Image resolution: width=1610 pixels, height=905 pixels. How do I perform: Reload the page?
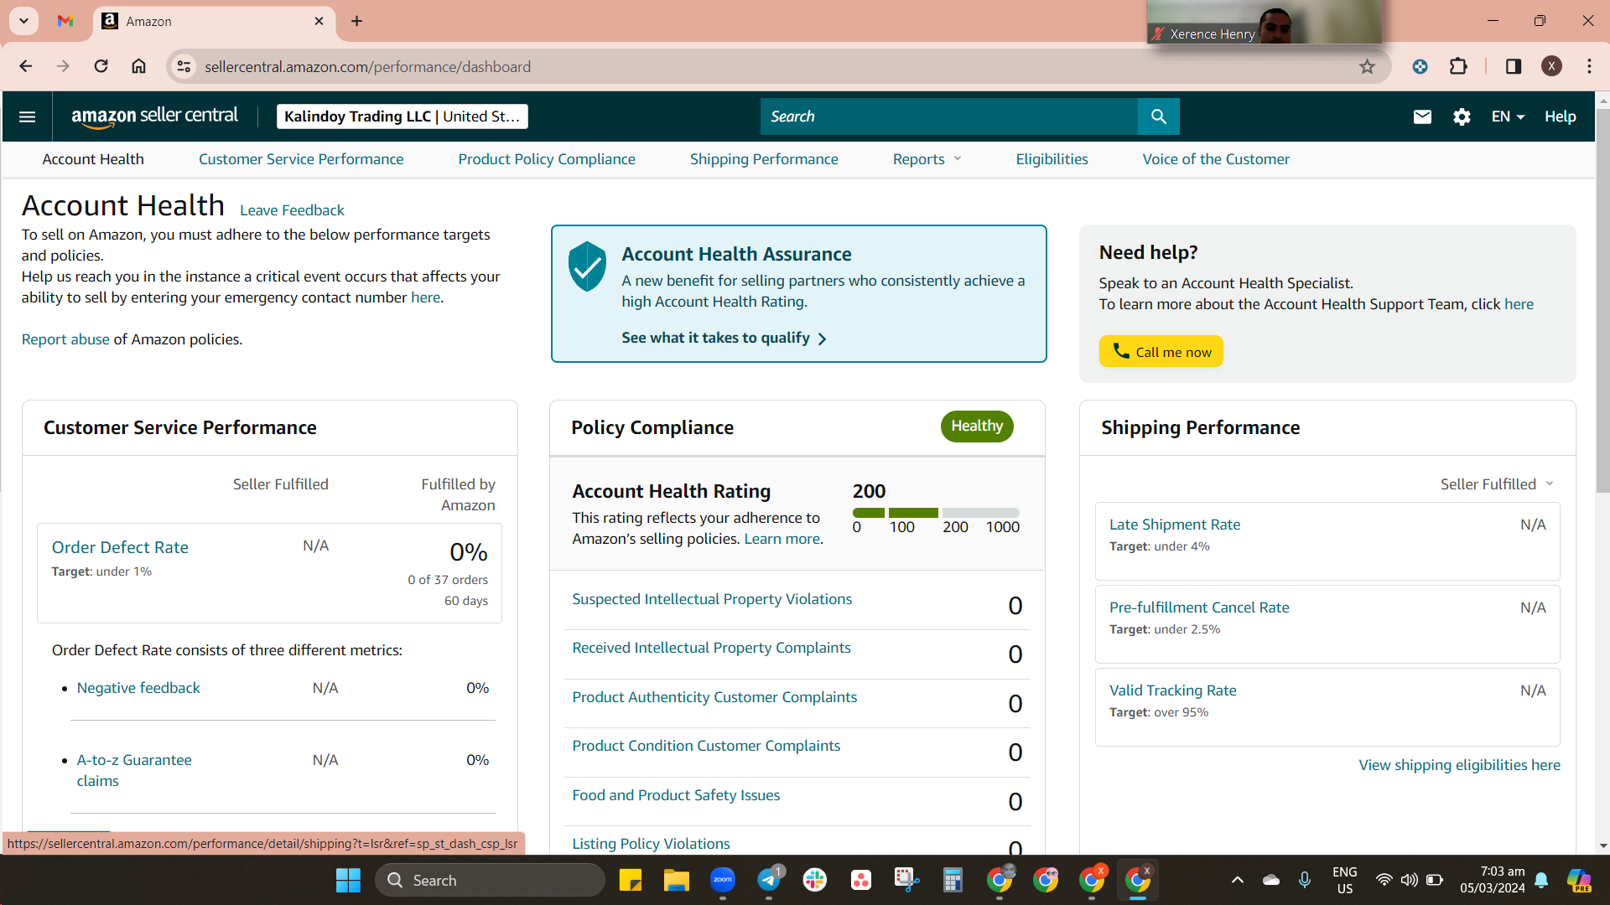(x=101, y=66)
